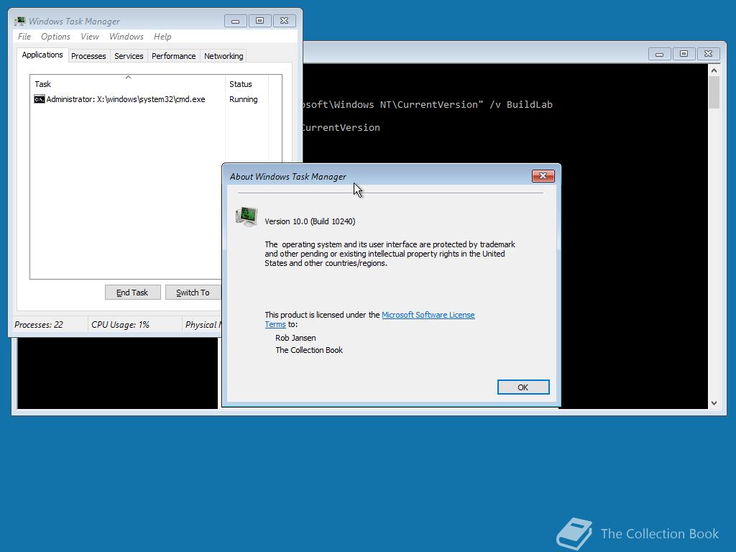
Task: Click the Task Manager icon in About dialog
Action: pyautogui.click(x=247, y=216)
